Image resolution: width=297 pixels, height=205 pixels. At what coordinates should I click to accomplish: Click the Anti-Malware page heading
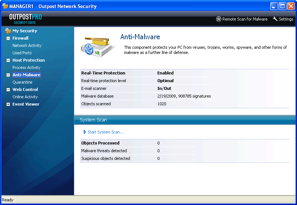140,37
